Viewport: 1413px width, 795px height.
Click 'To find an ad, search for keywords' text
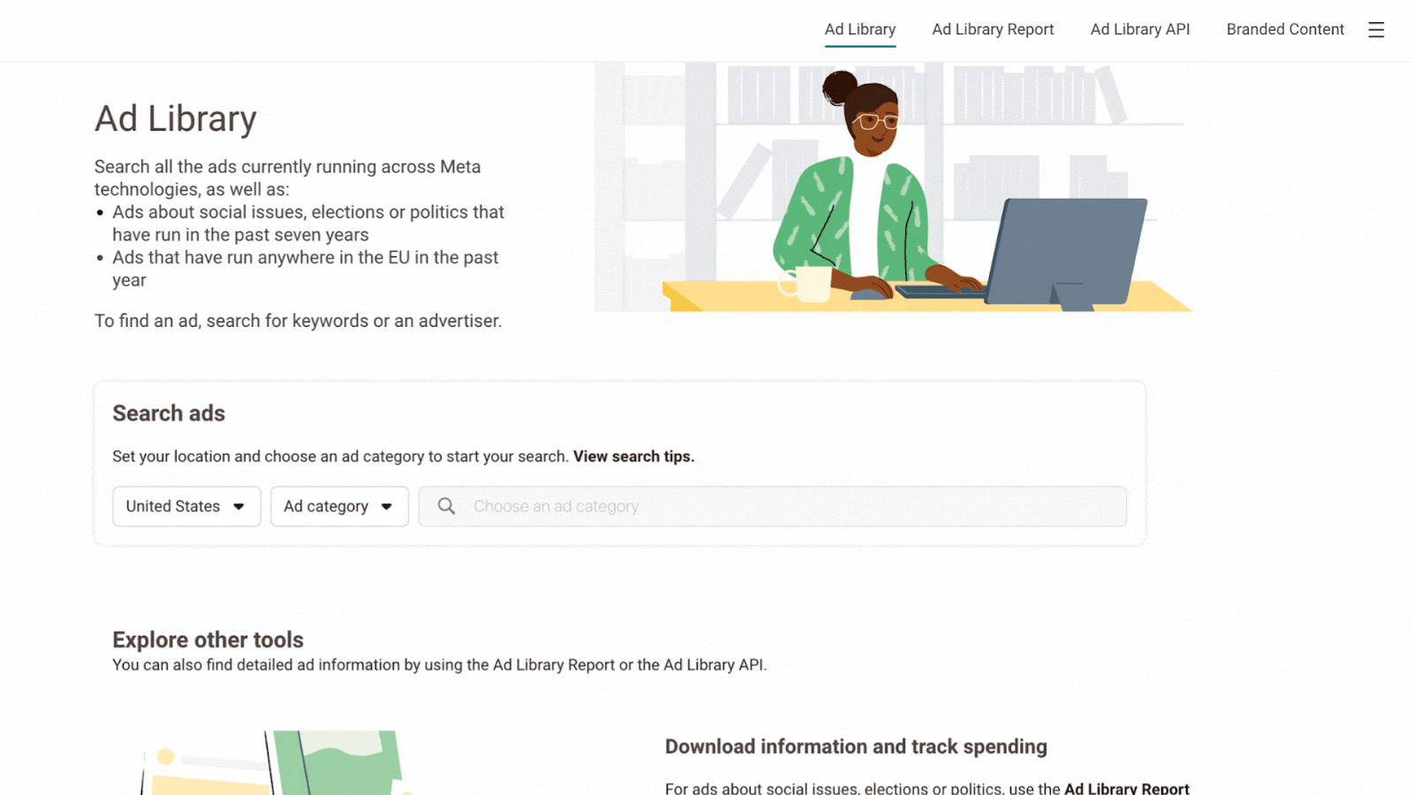pos(298,321)
